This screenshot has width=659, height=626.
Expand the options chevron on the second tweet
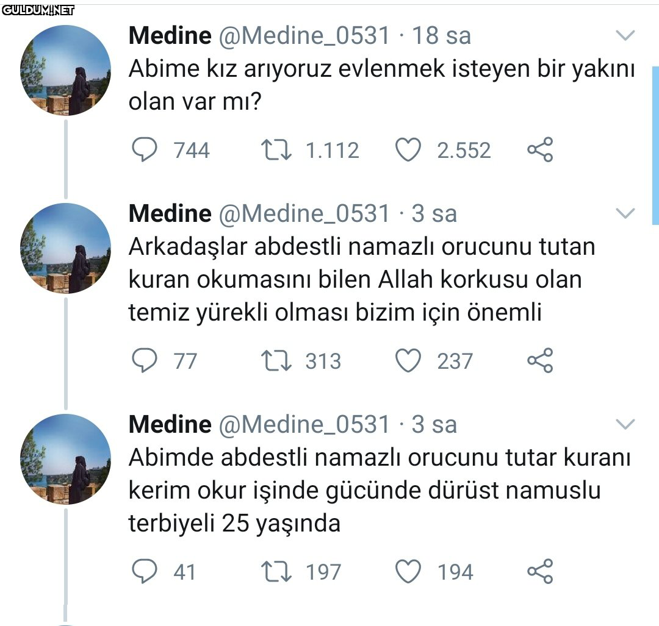tap(625, 214)
